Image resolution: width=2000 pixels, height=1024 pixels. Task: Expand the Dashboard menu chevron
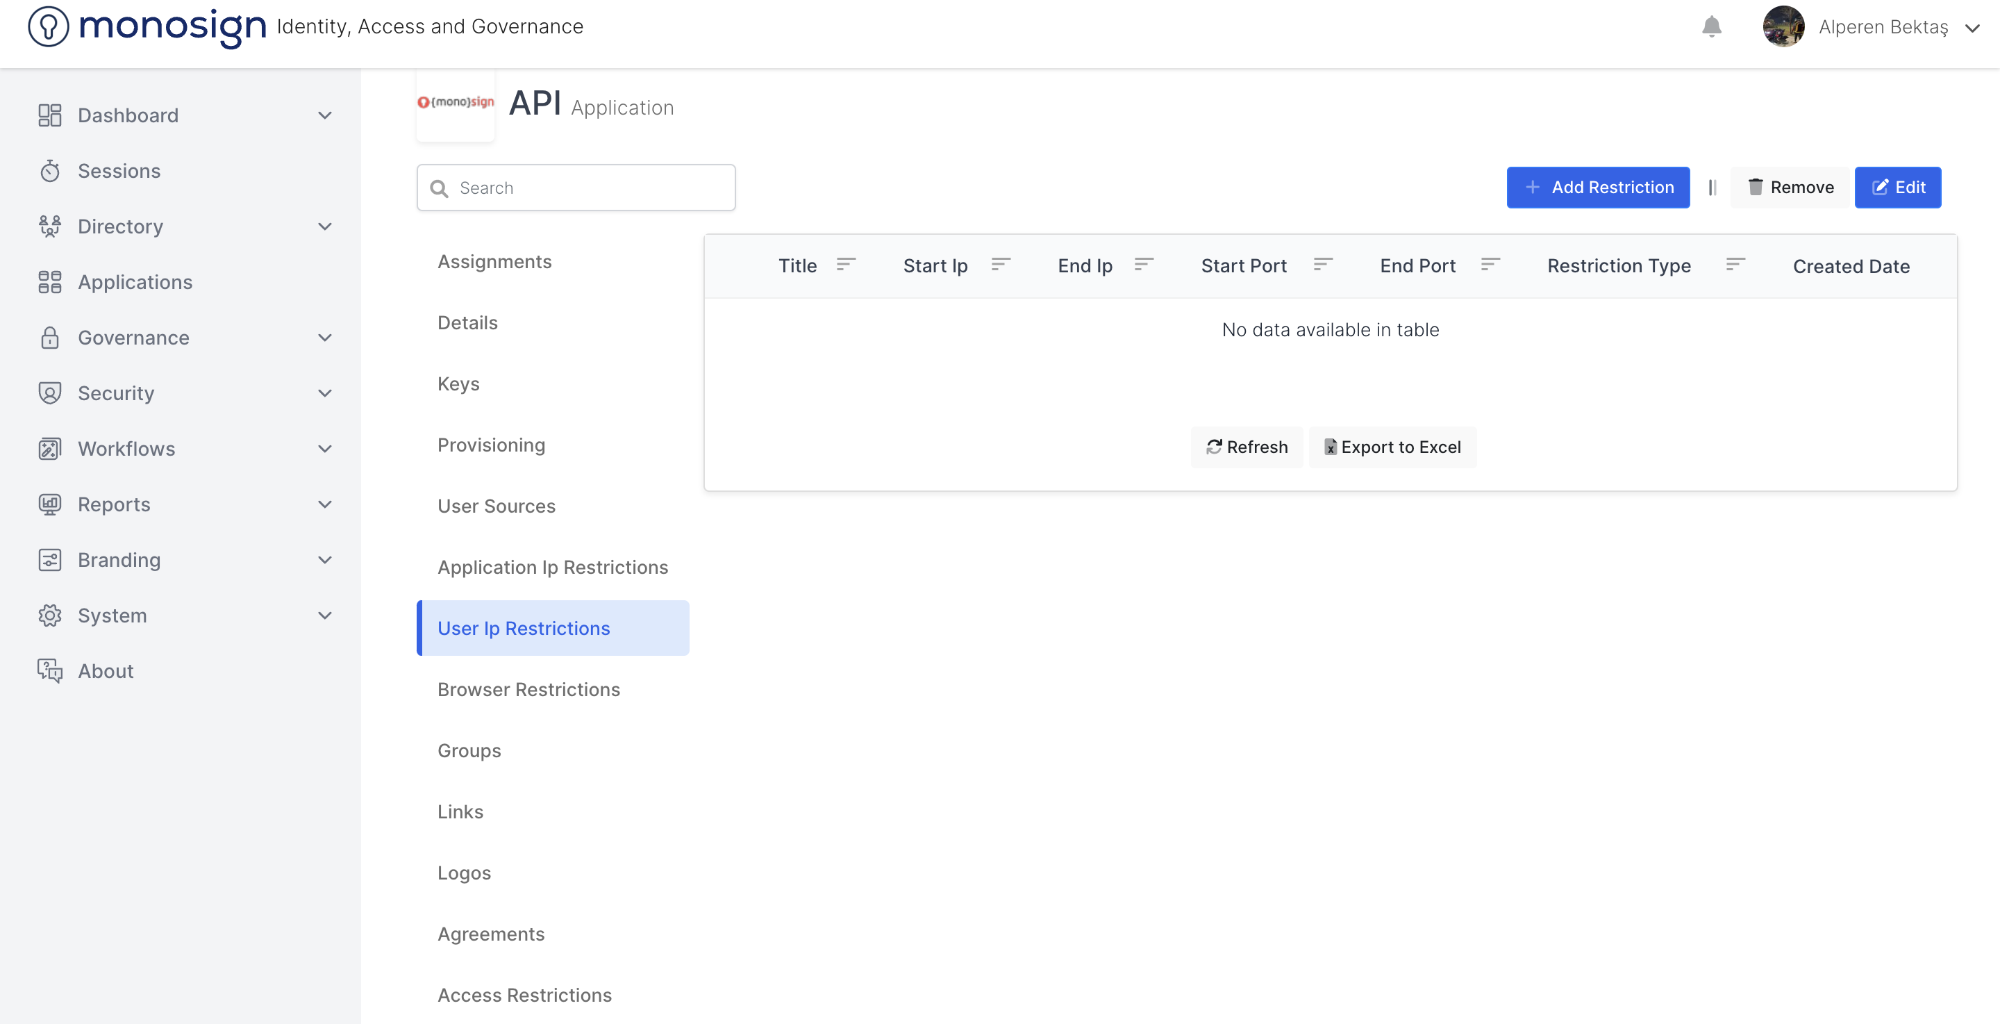click(x=324, y=116)
